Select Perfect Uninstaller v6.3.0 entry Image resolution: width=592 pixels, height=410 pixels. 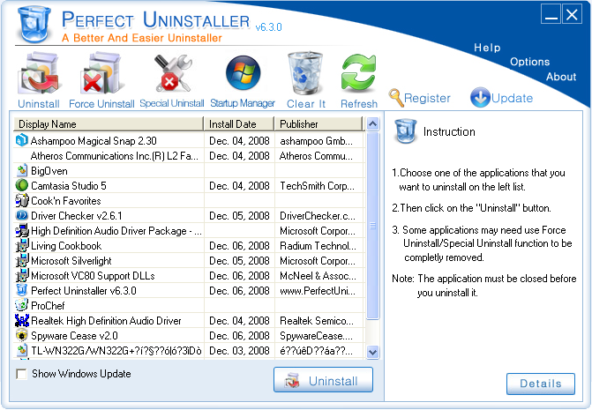pyautogui.click(x=84, y=291)
